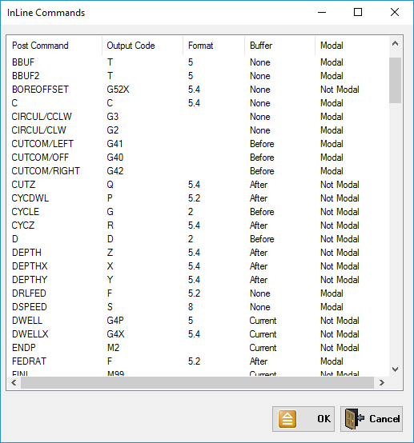Click output code S in DSPEED row
Viewport: 414px width, 443px height.
click(110, 306)
